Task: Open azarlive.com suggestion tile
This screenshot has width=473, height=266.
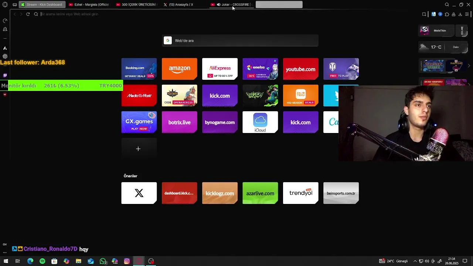Action: pyautogui.click(x=260, y=193)
